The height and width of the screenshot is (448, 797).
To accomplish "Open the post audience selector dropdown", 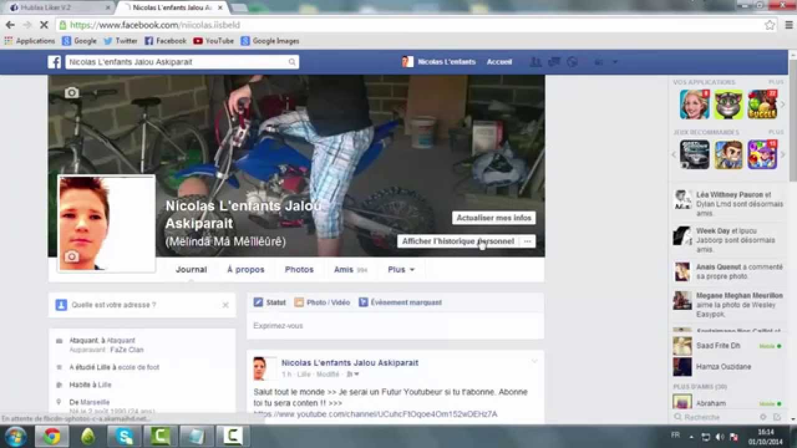I will 352,374.
